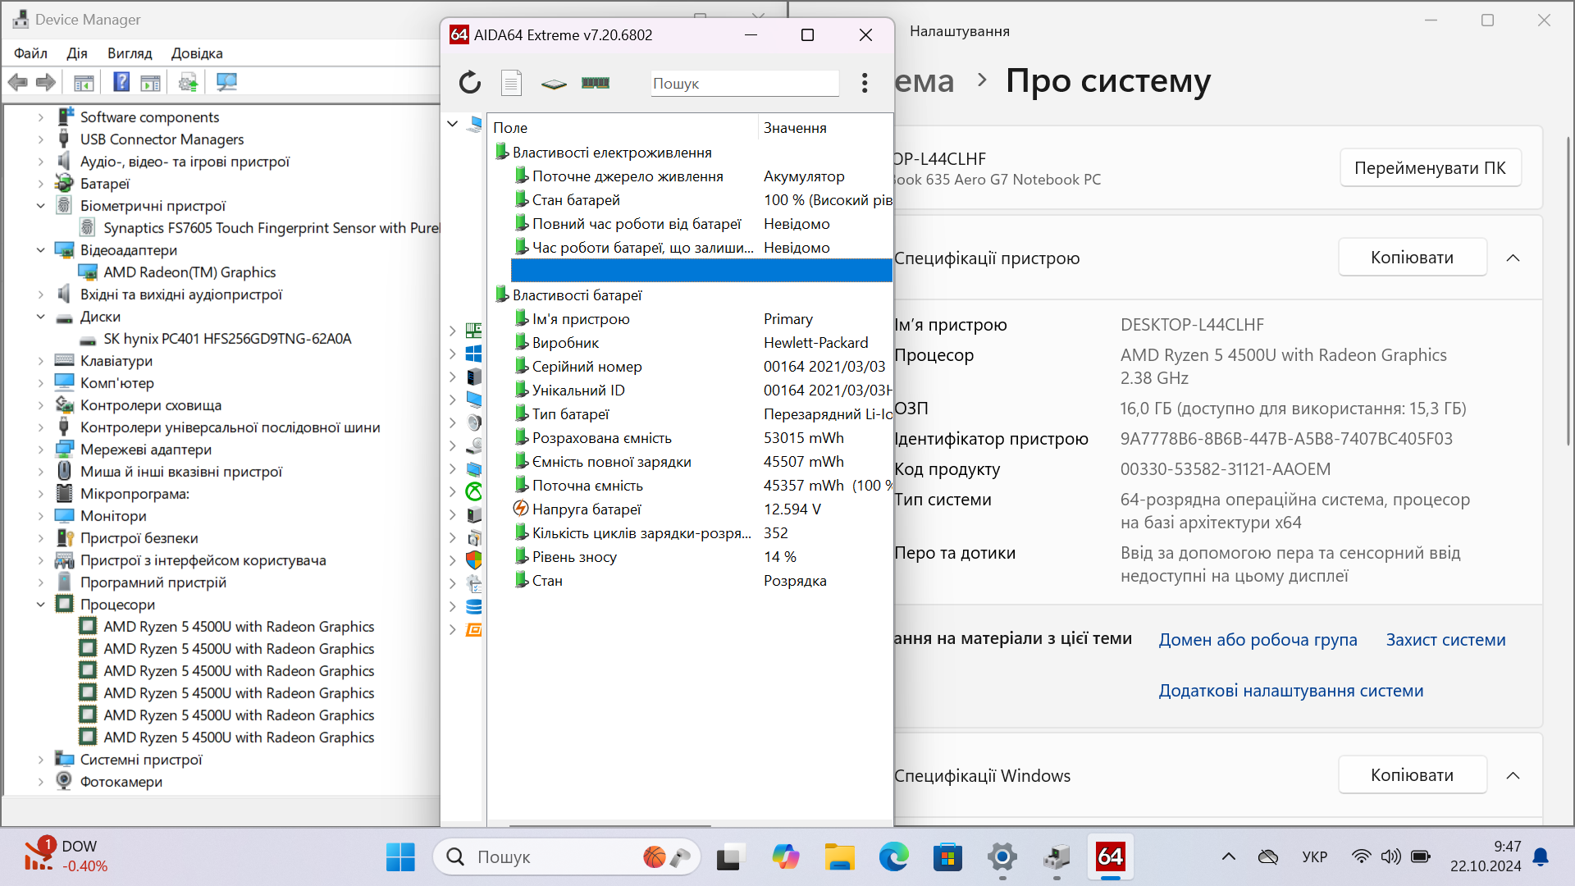Click the AIDA64 Refresh toolbar icon
Image resolution: width=1575 pixels, height=886 pixels.
(x=470, y=83)
